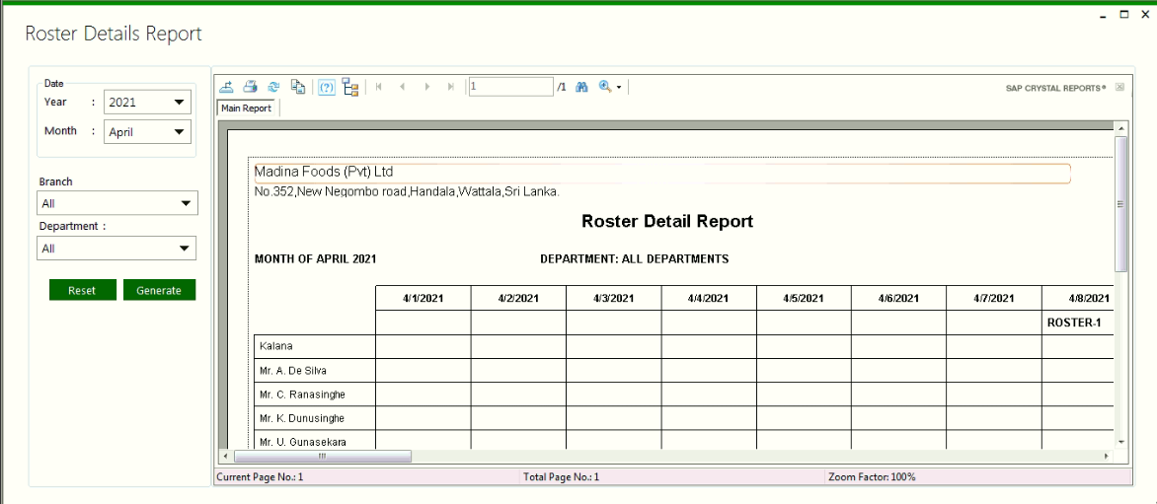Click the Print Report icon

(x=251, y=87)
